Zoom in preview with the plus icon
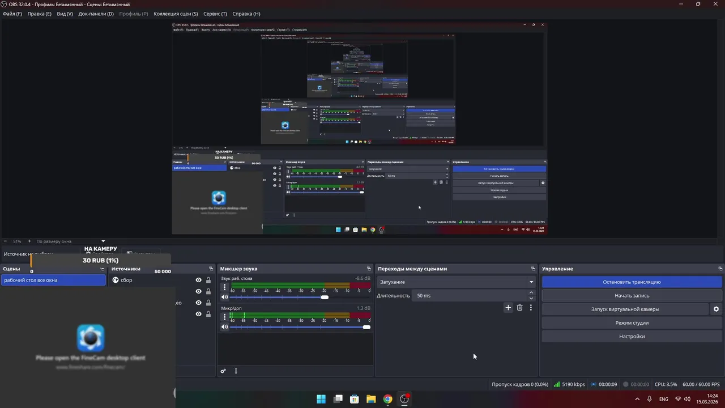 [29, 241]
